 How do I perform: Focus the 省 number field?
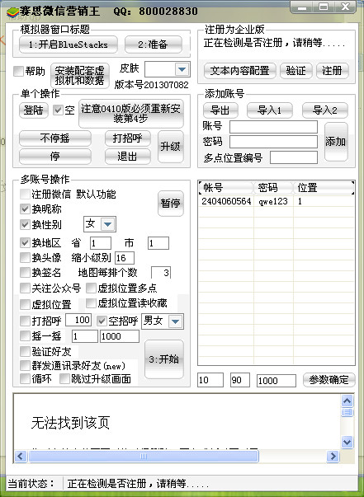point(101,243)
